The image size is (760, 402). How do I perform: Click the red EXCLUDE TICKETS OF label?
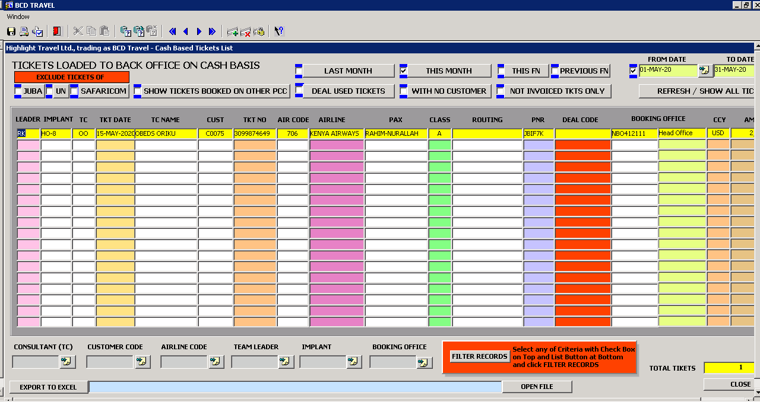[x=72, y=77]
